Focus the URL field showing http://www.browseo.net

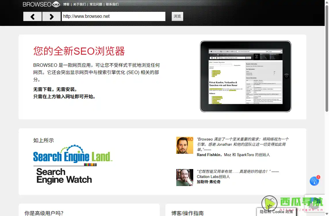click(x=114, y=16)
